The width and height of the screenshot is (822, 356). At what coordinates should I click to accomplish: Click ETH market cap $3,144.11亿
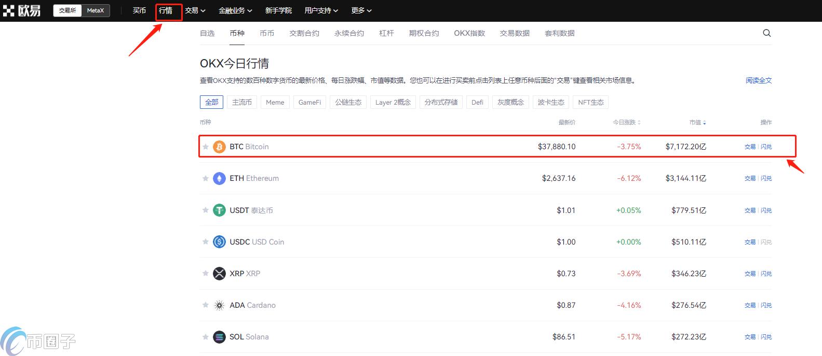pyautogui.click(x=686, y=178)
